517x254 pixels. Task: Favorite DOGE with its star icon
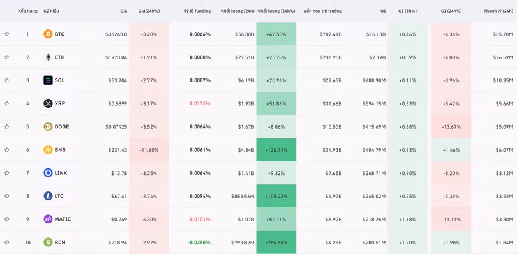click(x=6, y=126)
